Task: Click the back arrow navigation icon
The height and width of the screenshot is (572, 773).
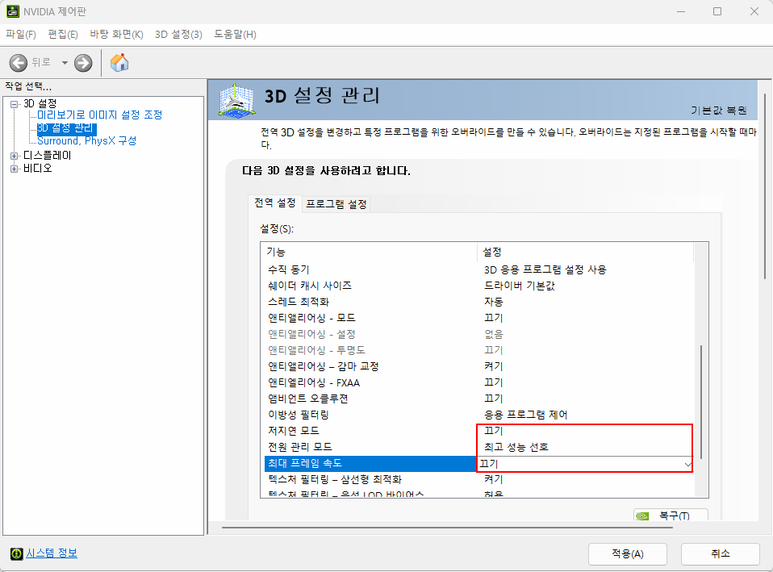Action: point(19,63)
